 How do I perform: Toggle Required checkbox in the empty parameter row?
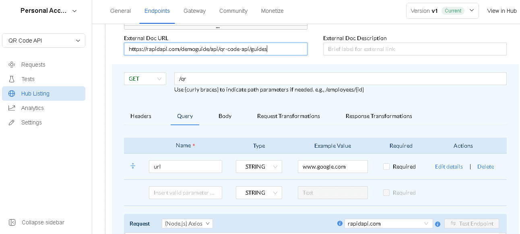386,193
